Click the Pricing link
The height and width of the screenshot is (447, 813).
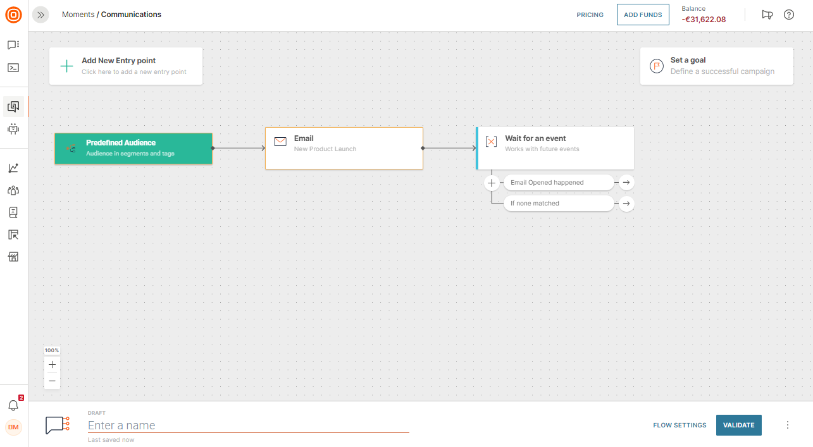coord(590,15)
